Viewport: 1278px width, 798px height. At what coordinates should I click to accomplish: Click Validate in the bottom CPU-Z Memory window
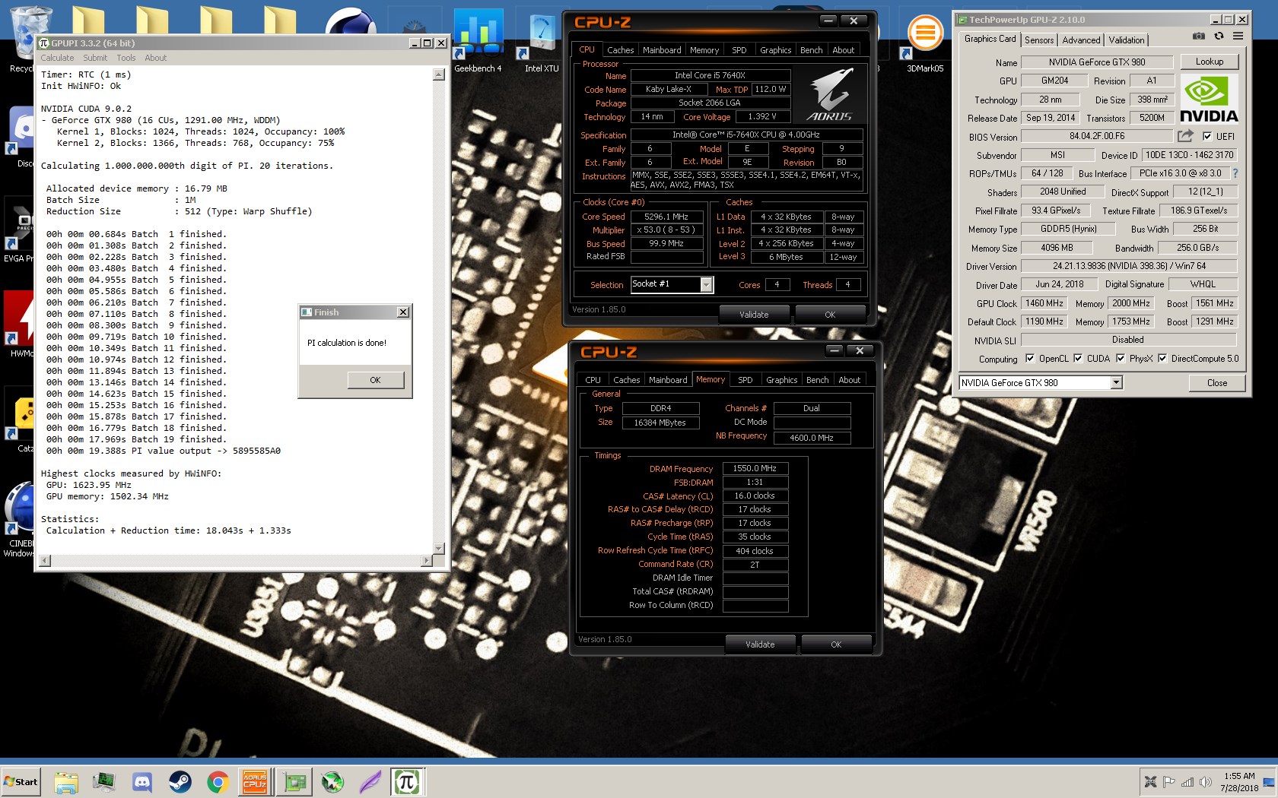pos(760,644)
